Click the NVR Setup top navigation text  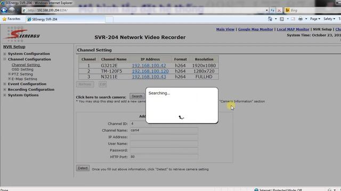pyautogui.click(x=322, y=29)
